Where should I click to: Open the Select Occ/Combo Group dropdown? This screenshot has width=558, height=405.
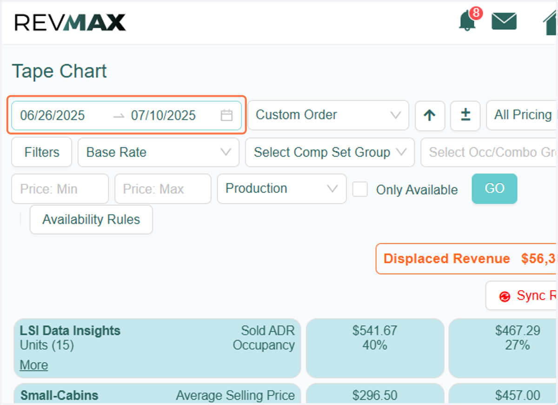tap(489, 152)
